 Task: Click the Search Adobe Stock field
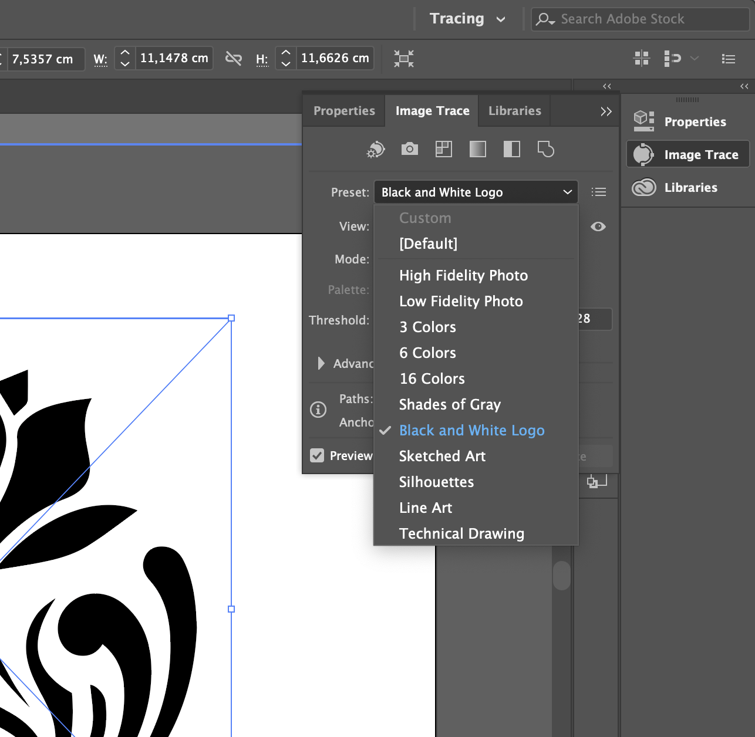(640, 19)
